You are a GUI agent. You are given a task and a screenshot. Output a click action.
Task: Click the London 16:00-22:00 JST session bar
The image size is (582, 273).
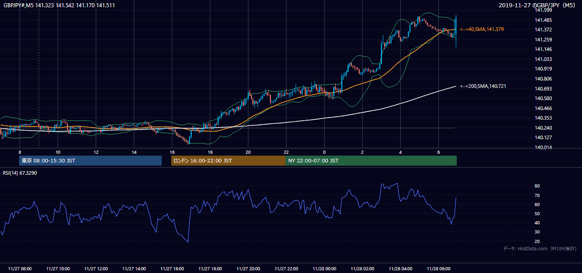click(x=228, y=161)
